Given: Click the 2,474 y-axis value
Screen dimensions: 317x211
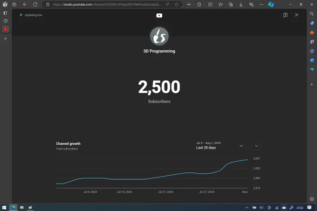Looking at the screenshot, I should point(256,188).
